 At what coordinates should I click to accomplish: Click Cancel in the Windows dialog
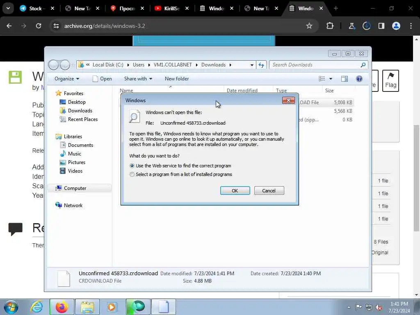point(269,190)
